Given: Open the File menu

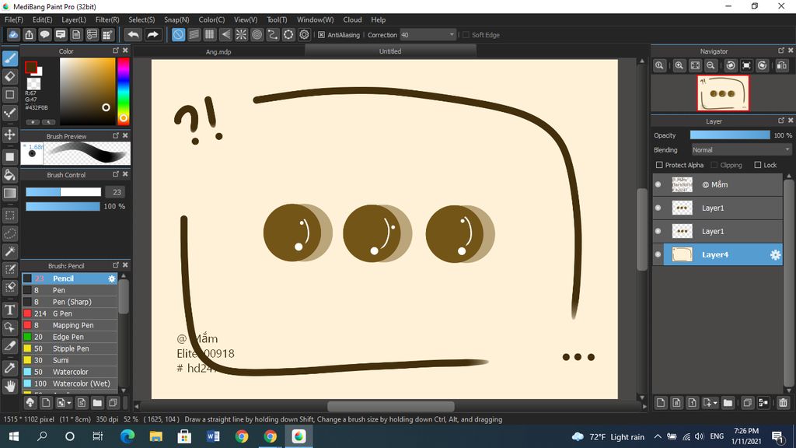Looking at the screenshot, I should pyautogui.click(x=14, y=19).
